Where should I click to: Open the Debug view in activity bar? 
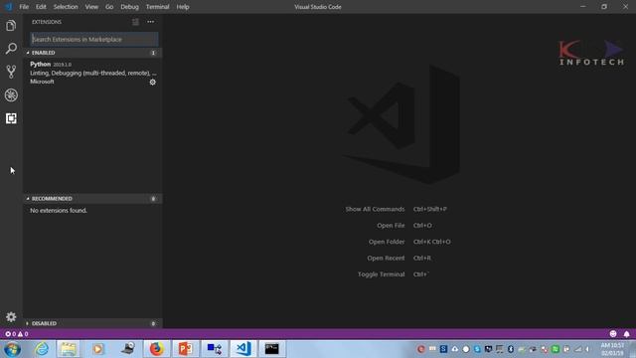(x=11, y=95)
